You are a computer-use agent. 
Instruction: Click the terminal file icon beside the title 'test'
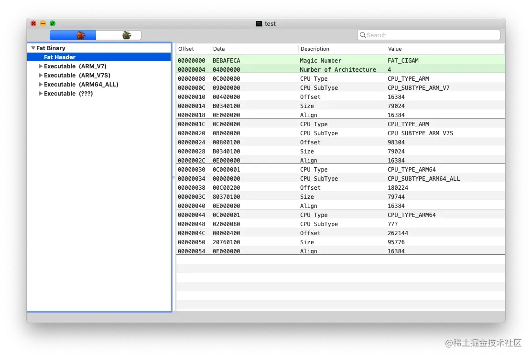pos(259,23)
